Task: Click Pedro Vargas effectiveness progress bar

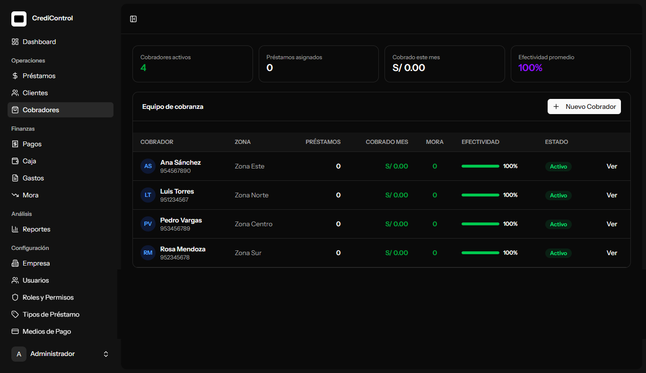Action: pyautogui.click(x=480, y=224)
